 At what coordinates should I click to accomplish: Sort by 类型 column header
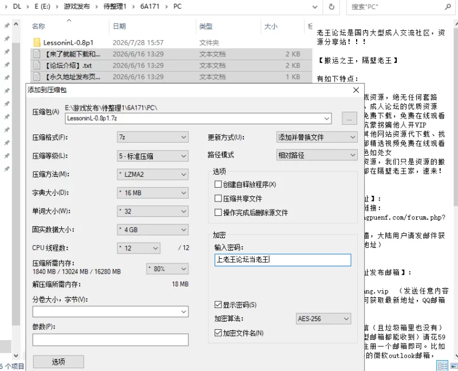(x=206, y=26)
